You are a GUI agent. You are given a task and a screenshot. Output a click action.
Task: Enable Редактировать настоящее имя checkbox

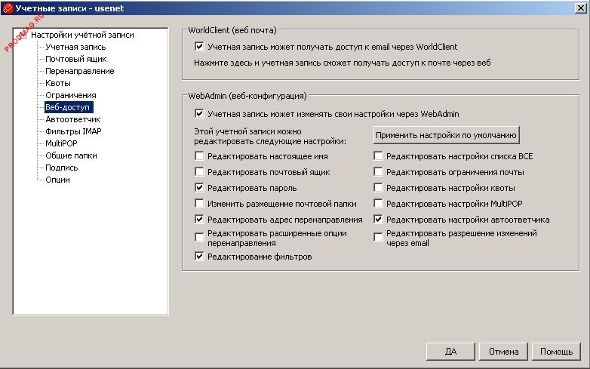coord(199,156)
